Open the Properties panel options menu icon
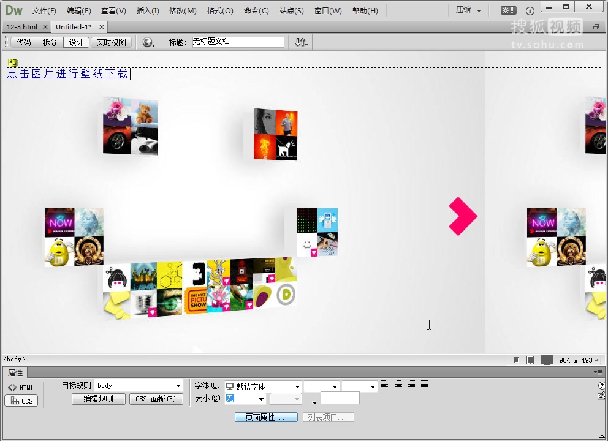The width and height of the screenshot is (608, 441). (598, 372)
